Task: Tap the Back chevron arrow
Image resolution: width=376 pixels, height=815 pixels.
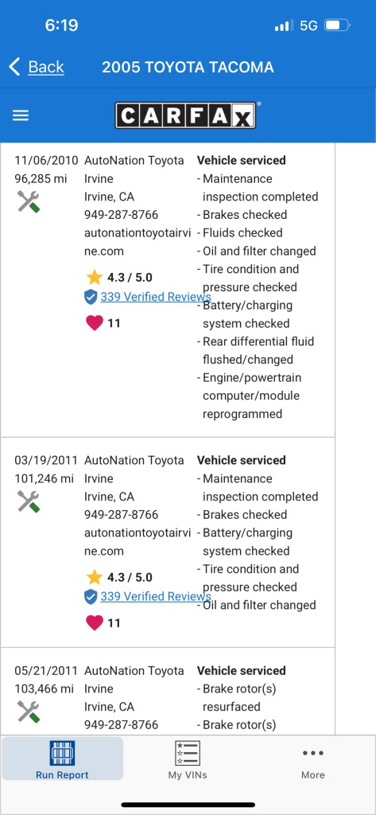Action: point(14,67)
